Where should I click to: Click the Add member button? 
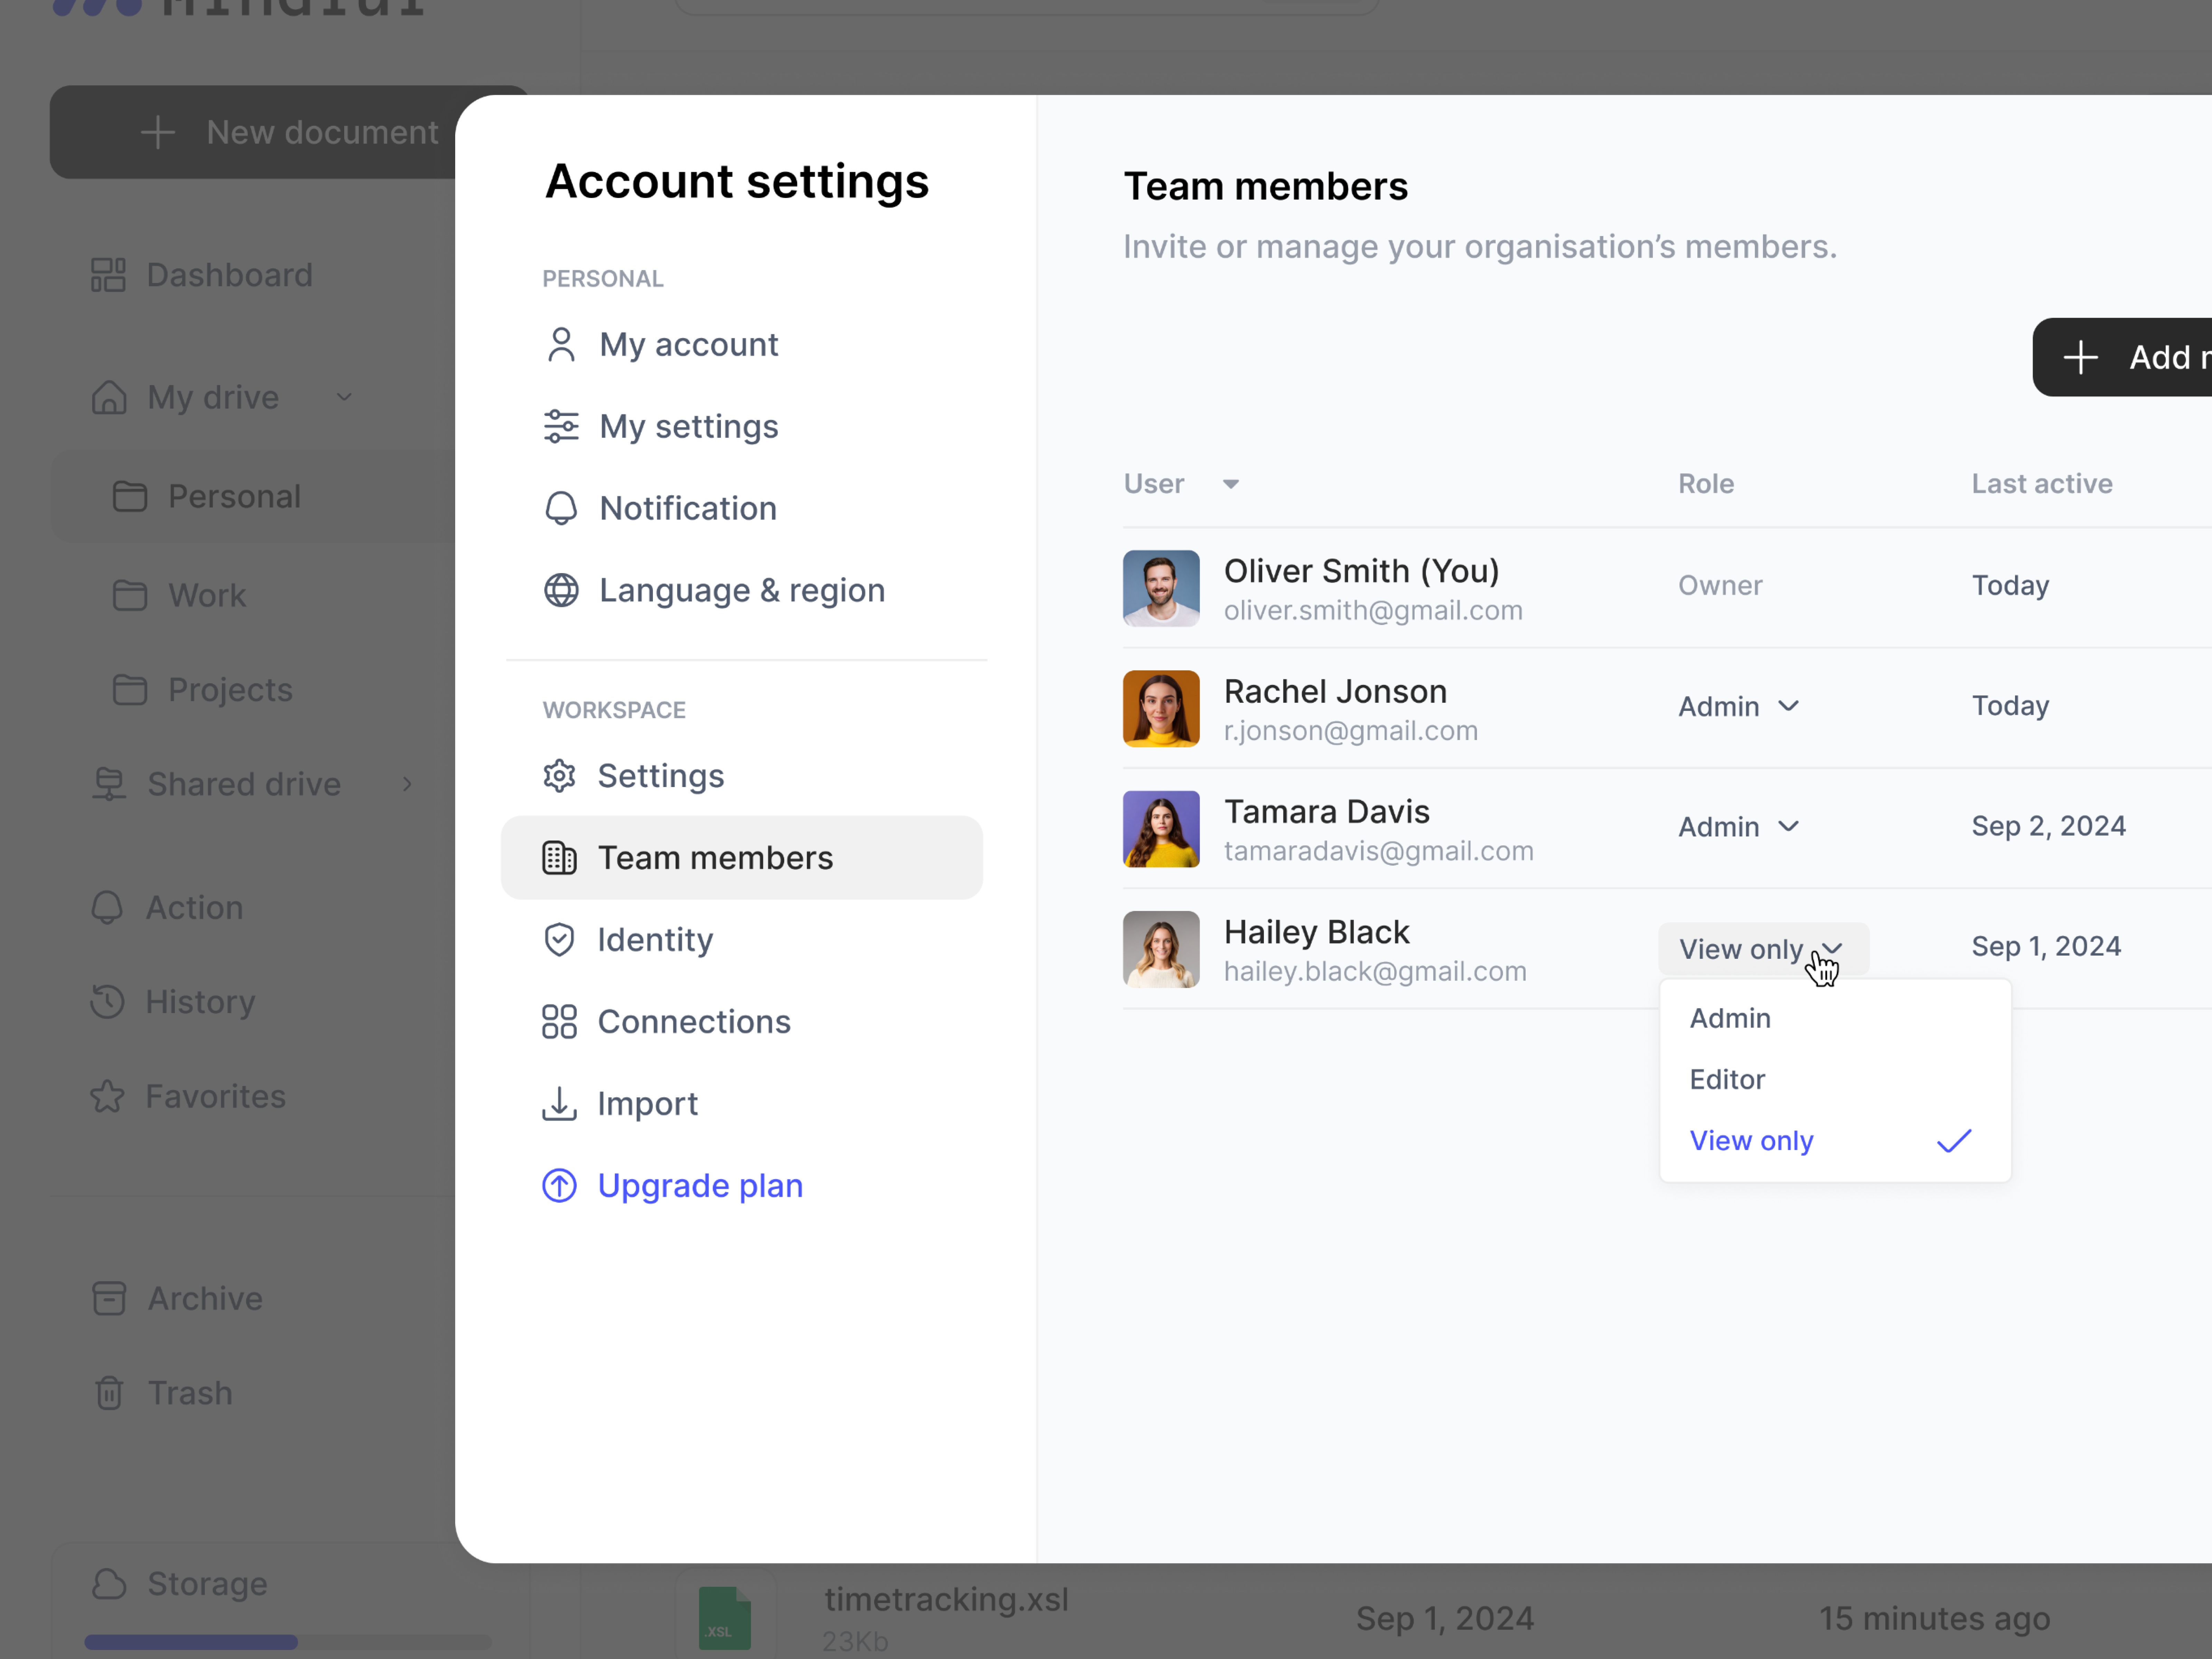(2123, 357)
